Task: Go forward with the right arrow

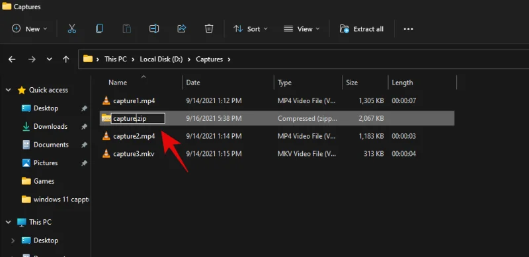Action: pos(32,59)
